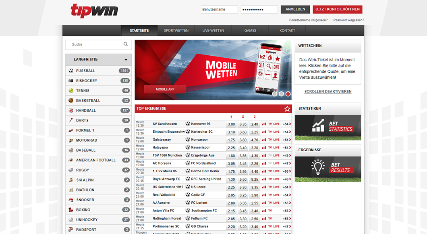The image size is (427, 234).
Task: Select the third red carousel dot
Action: 288,94
